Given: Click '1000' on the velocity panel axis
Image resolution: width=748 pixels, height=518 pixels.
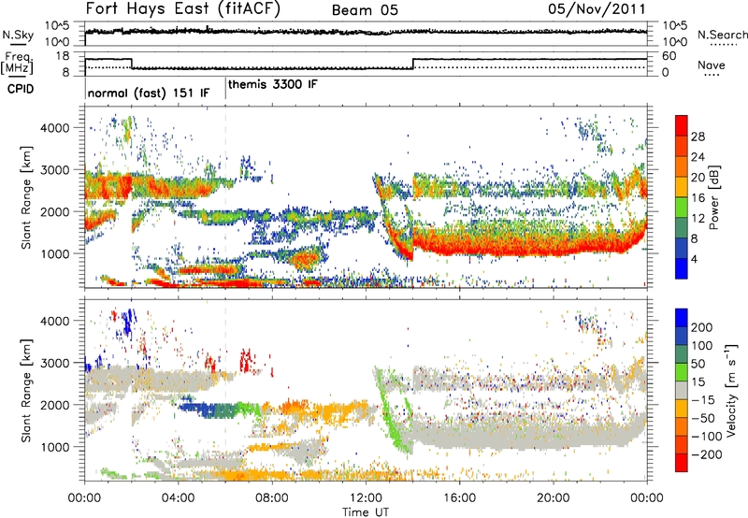Looking at the screenshot, I should pos(55,447).
